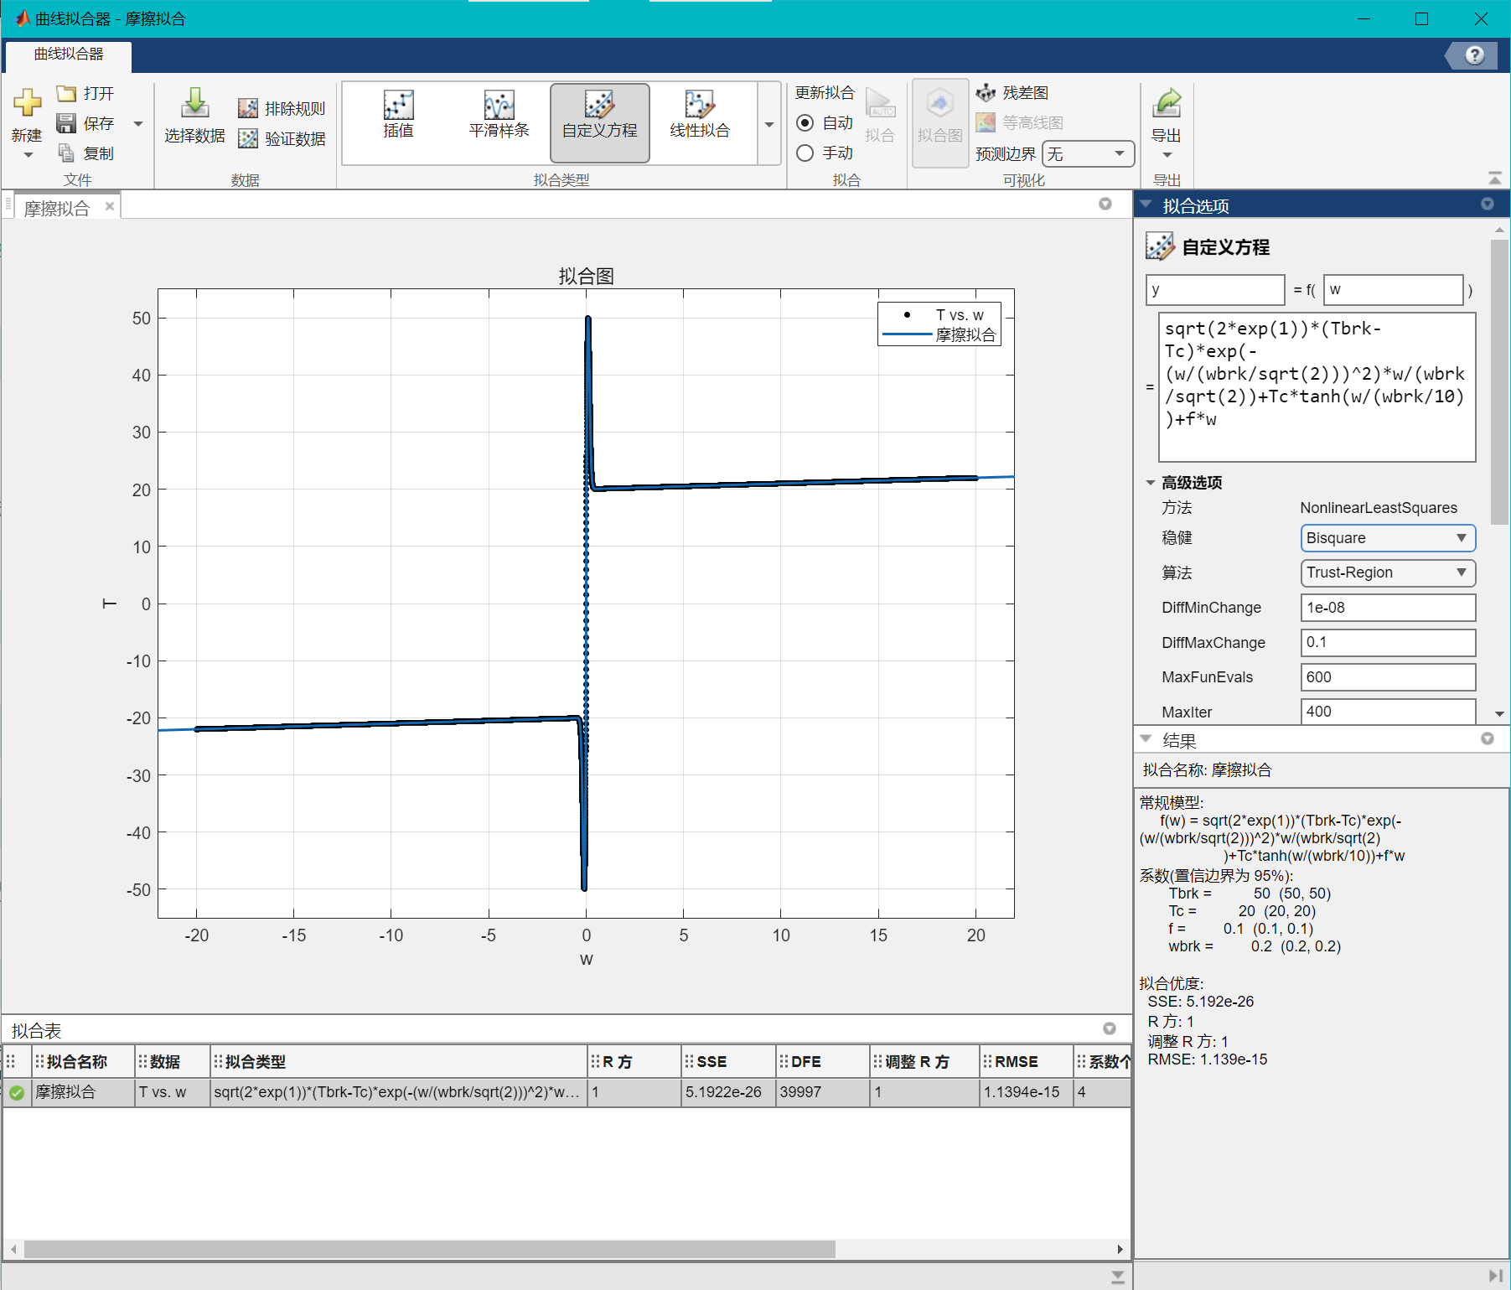The height and width of the screenshot is (1290, 1511).
Task: Switch to the 曲线拟合器 ribbon tab
Action: click(x=69, y=54)
